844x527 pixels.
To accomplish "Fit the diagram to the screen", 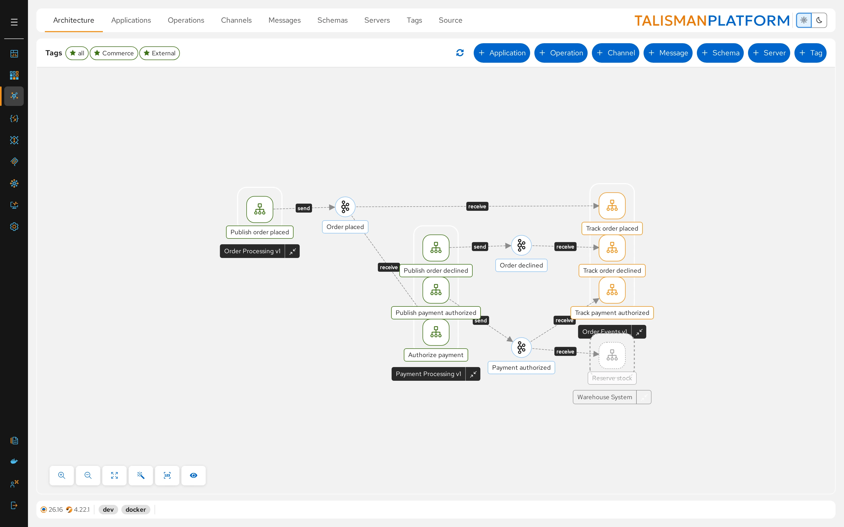I will pos(114,475).
